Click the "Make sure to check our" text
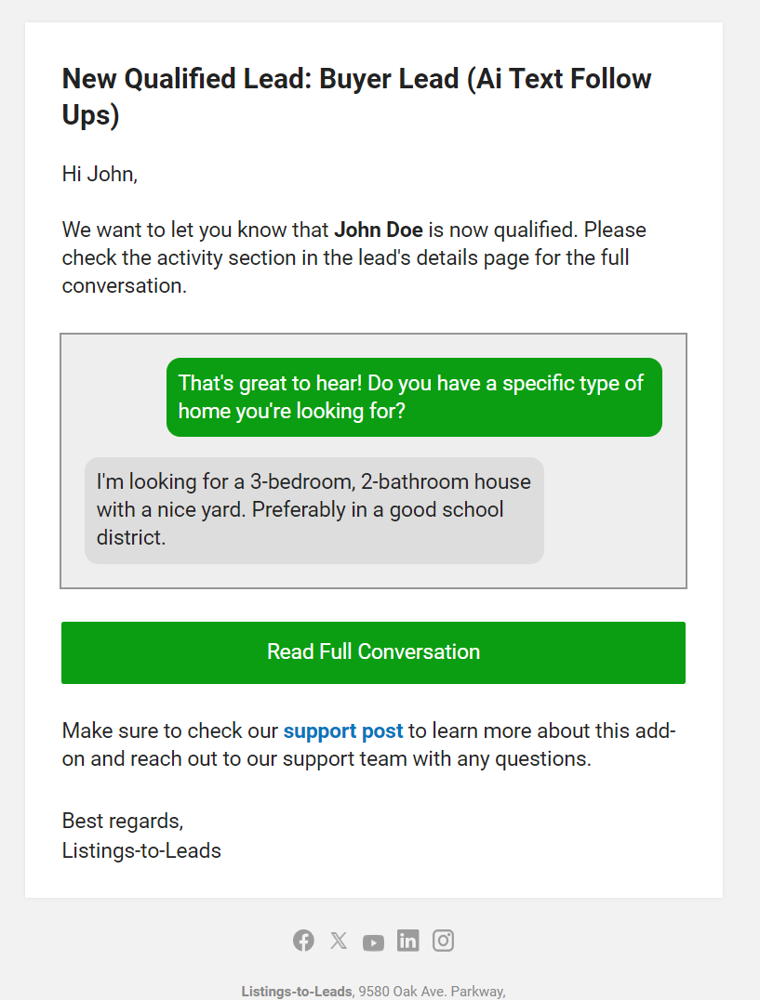Image resolution: width=760 pixels, height=1000 pixels. (x=170, y=730)
